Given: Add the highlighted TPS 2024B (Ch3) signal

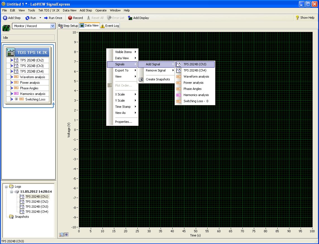Looking at the screenshot, I should 195,64.
